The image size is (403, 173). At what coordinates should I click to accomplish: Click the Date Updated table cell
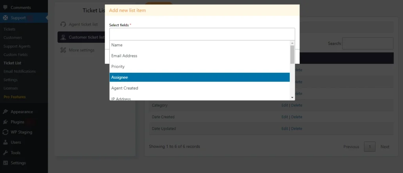pyautogui.click(x=164, y=129)
